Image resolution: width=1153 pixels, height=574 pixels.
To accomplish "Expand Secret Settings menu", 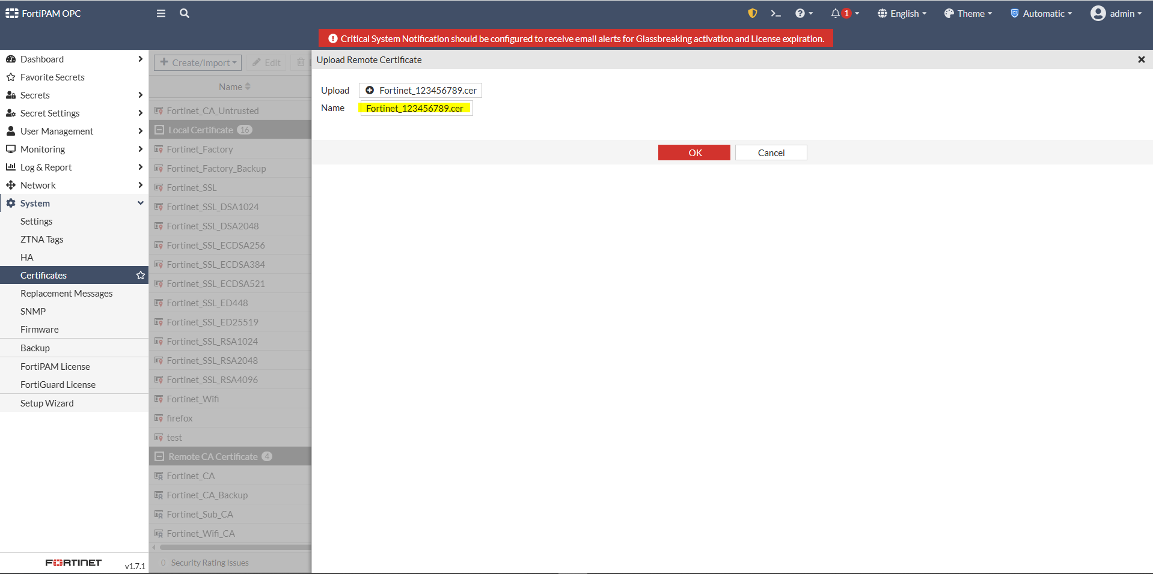I will point(74,113).
